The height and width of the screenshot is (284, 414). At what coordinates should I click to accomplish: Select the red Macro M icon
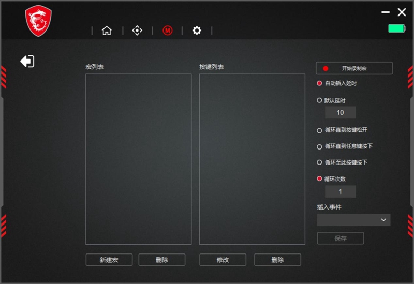167,31
